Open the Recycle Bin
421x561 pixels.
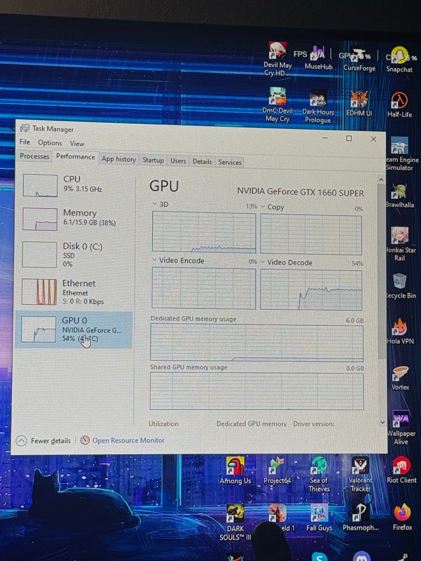point(400,286)
